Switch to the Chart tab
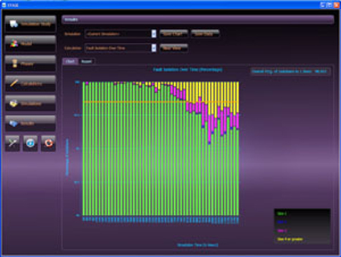The image size is (341, 257). click(70, 61)
